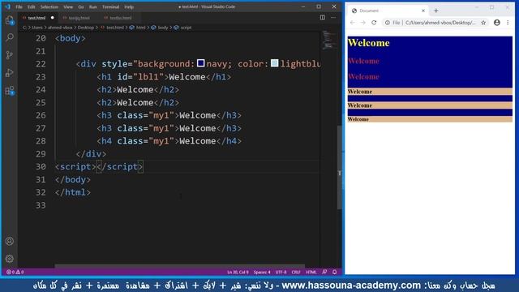
Task: Click the h4 class my1 line
Action: (169, 141)
